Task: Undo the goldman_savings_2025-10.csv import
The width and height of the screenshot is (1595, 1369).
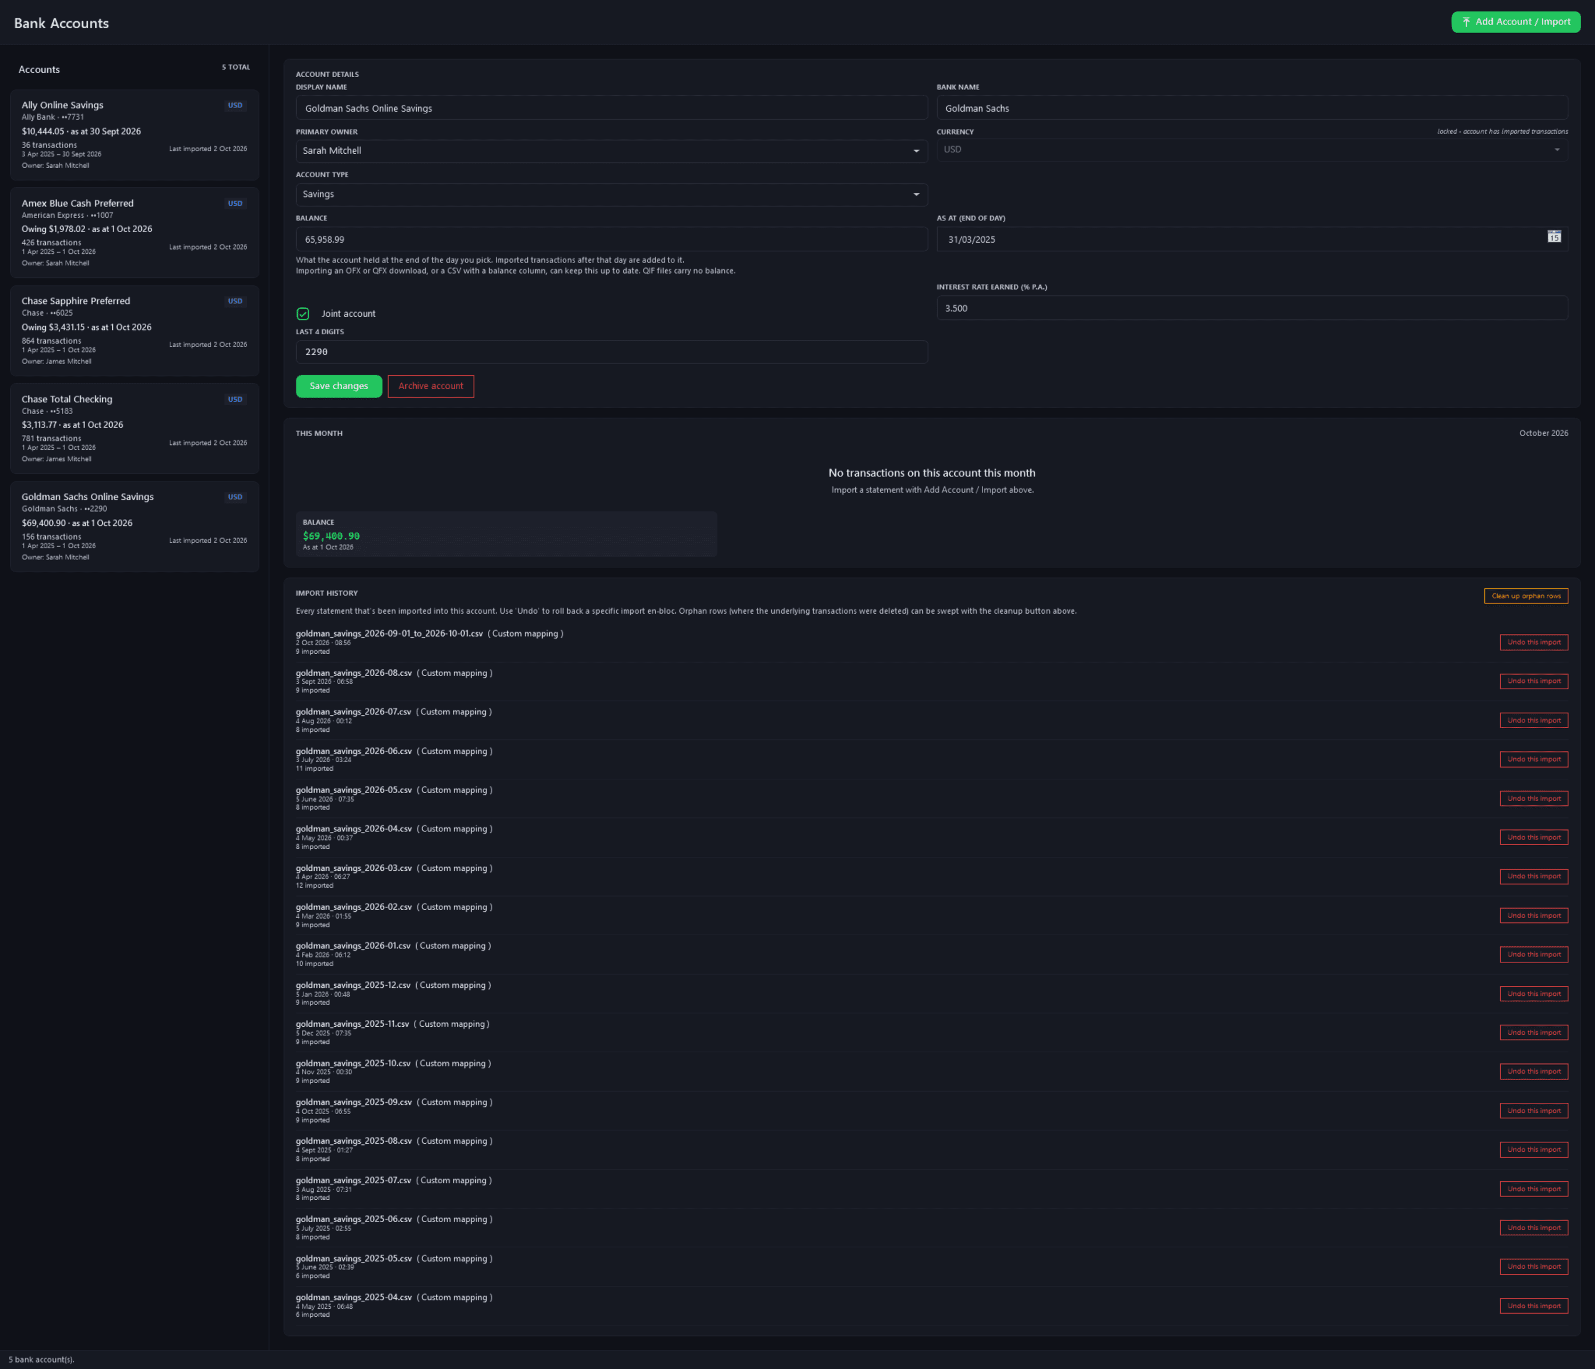Action: [x=1533, y=1072]
